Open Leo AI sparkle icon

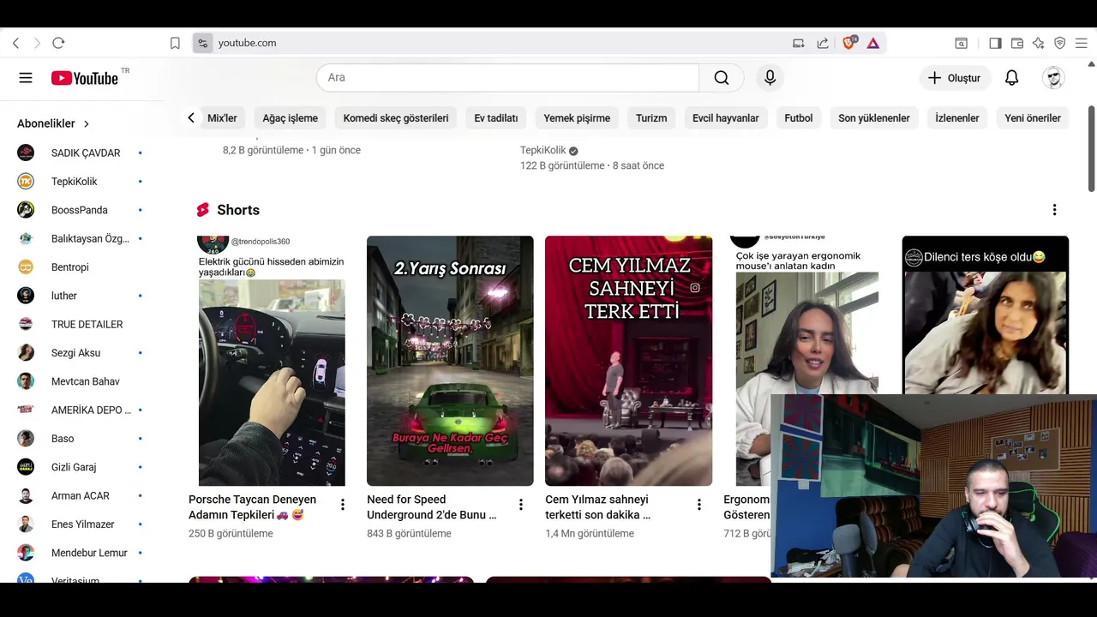(1039, 43)
